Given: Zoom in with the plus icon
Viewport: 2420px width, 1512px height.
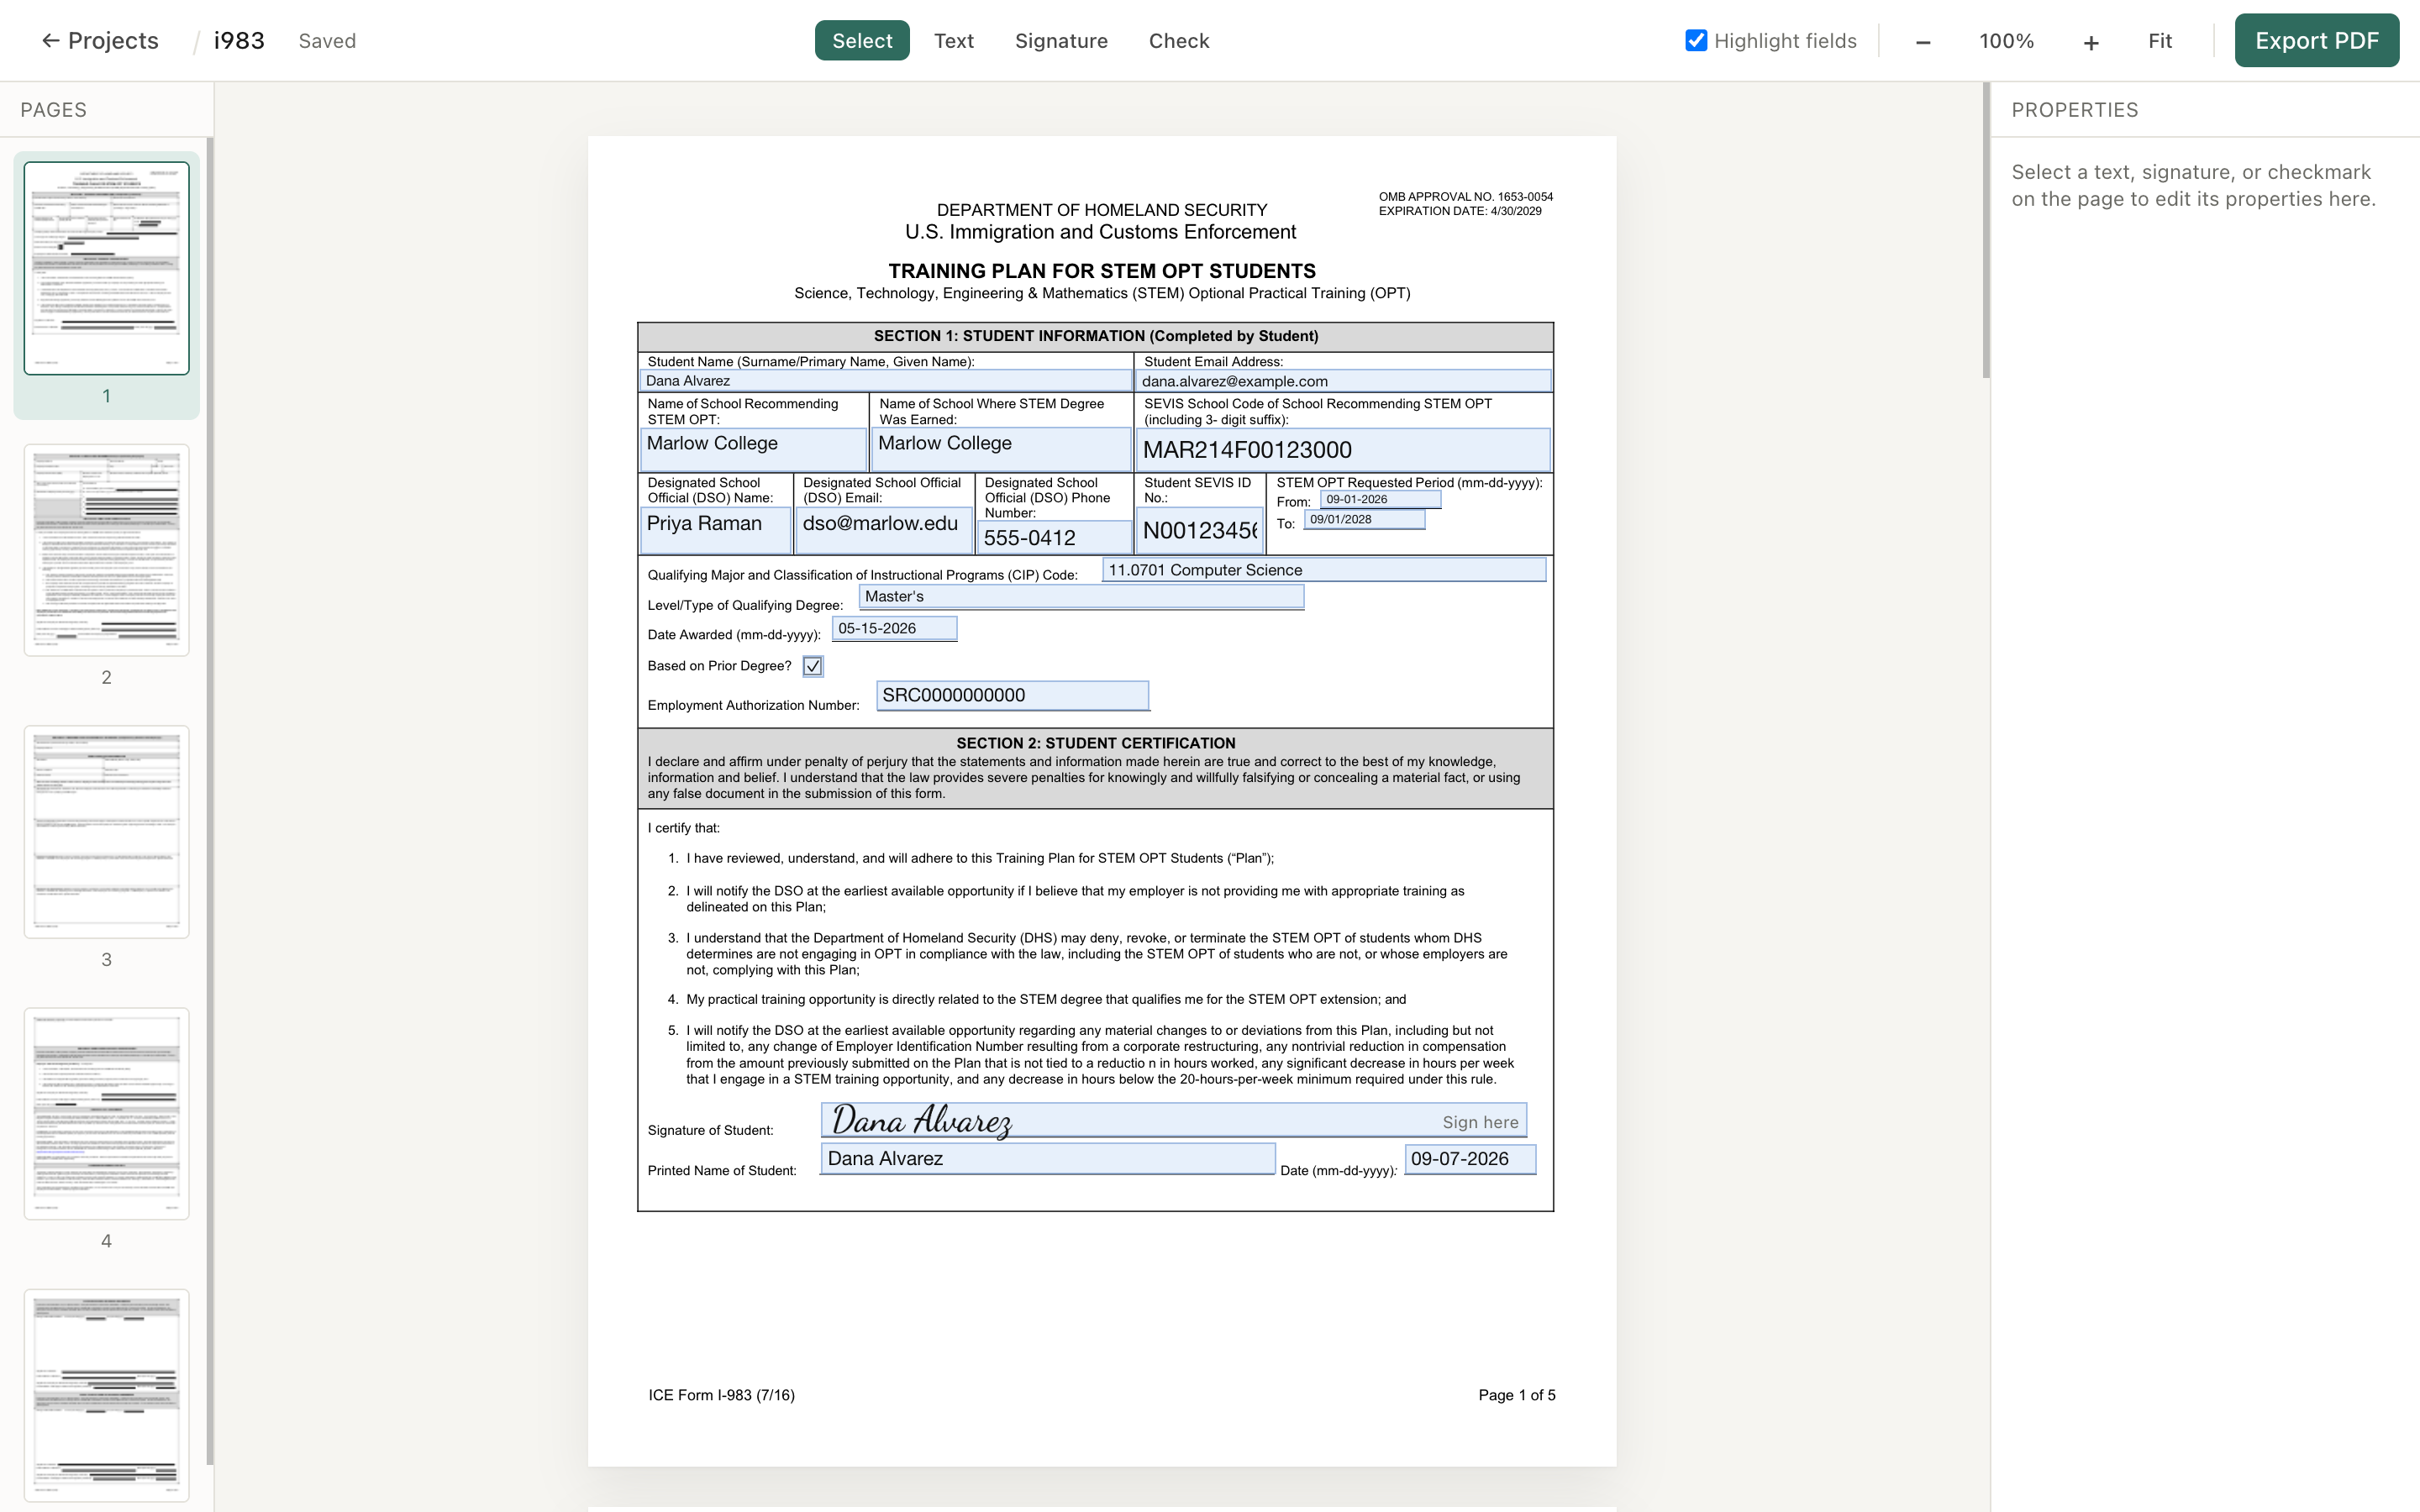Looking at the screenshot, I should (x=2091, y=41).
